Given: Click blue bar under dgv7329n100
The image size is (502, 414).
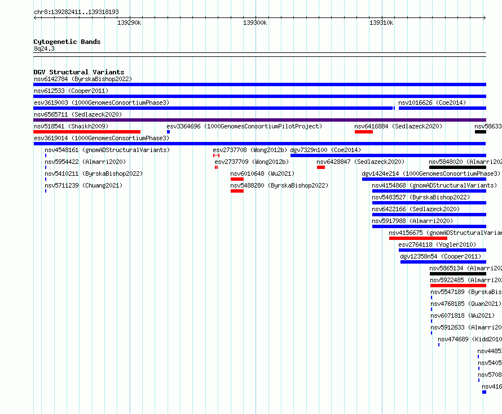Looking at the screenshot, I should click(x=389, y=155).
